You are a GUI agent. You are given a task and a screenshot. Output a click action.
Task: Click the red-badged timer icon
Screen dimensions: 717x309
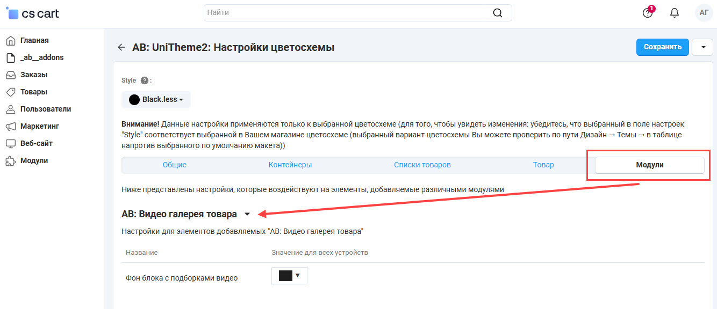pyautogui.click(x=647, y=12)
